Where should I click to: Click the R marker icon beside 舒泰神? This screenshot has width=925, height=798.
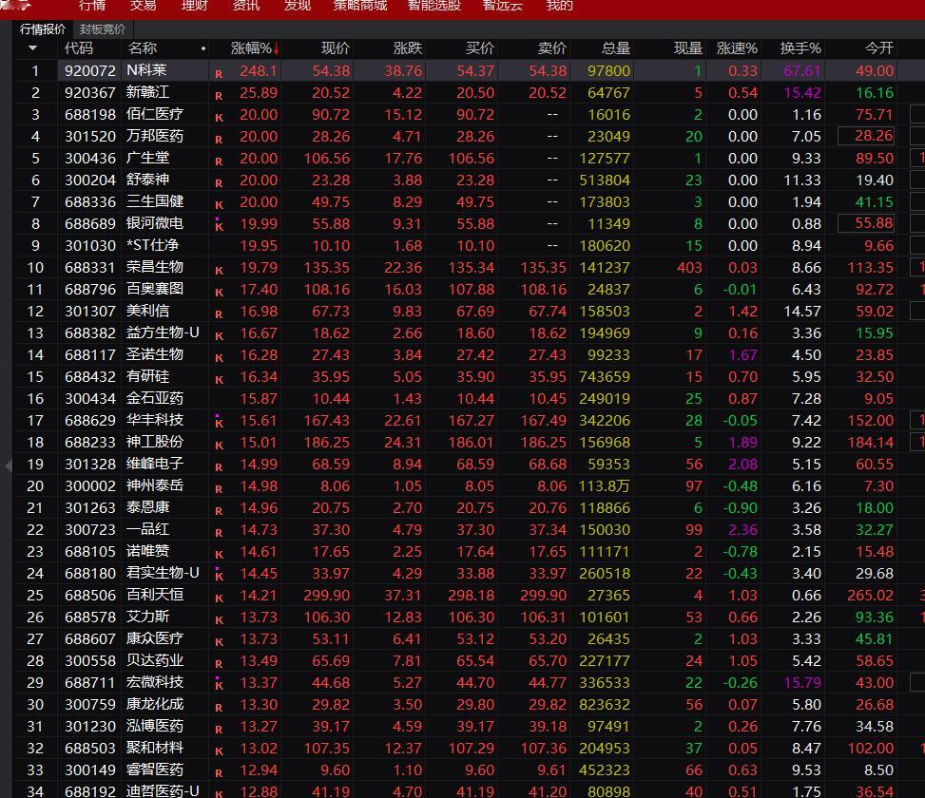(x=219, y=182)
